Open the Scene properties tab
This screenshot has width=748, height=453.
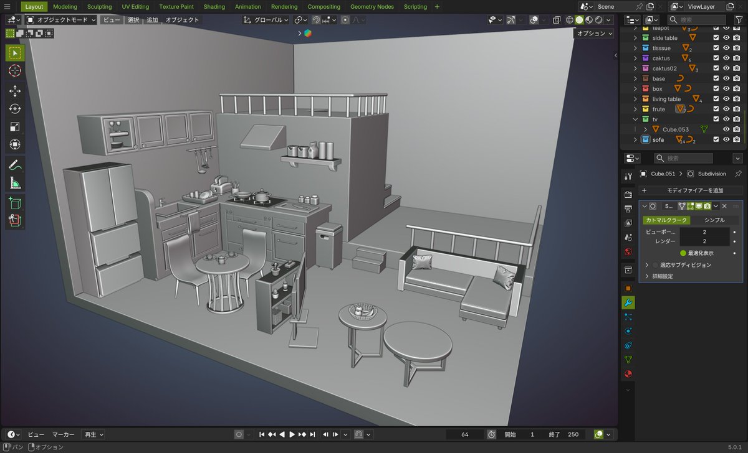[628, 237]
